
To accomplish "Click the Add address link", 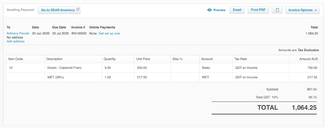I will (x=16, y=41).
